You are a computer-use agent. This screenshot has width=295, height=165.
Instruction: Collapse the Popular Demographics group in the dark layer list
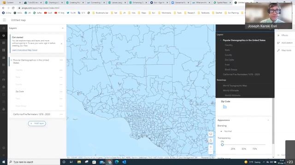tap(220, 40)
